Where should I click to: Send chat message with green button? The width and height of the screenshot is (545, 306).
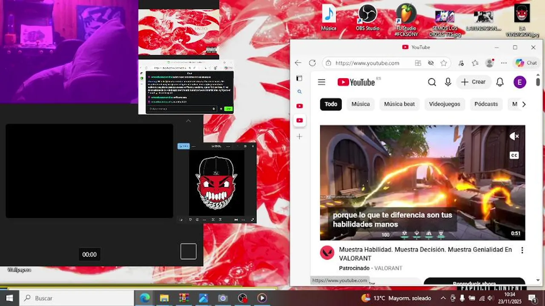[x=228, y=109]
